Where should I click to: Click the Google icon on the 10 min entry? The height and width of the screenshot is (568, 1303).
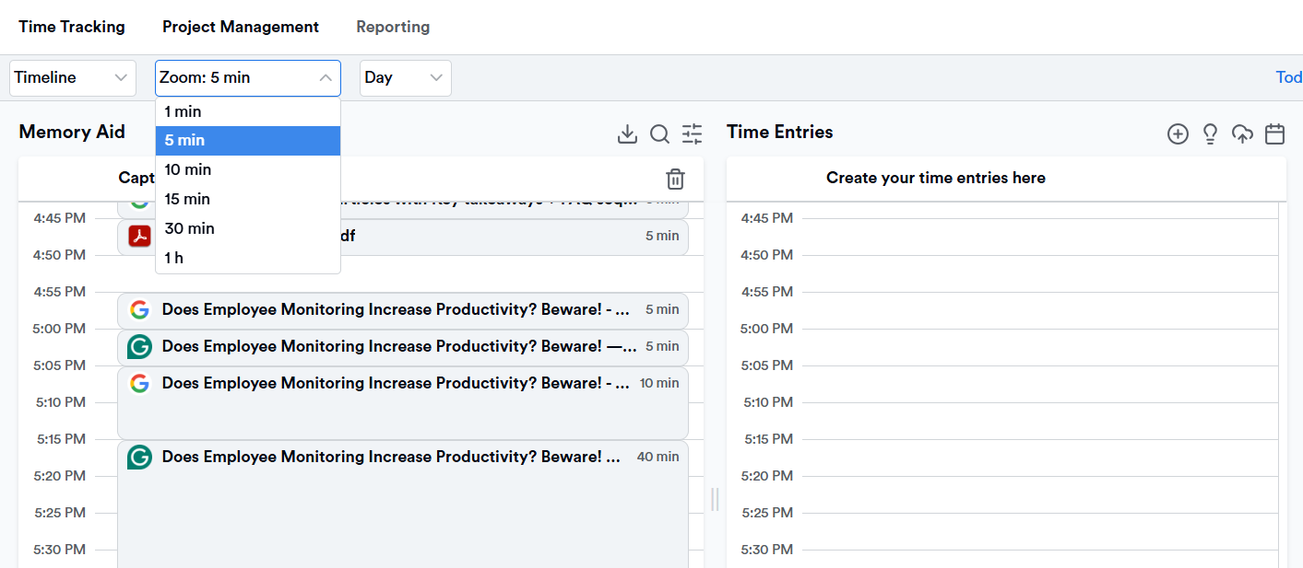139,384
